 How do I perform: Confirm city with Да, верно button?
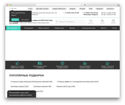(15, 20)
